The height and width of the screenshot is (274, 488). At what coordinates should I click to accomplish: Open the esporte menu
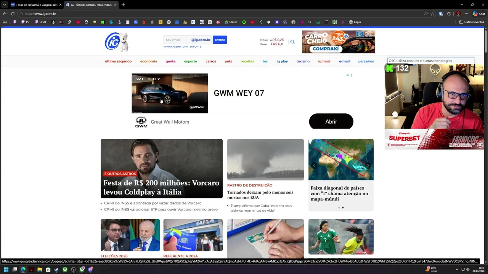tap(191, 61)
